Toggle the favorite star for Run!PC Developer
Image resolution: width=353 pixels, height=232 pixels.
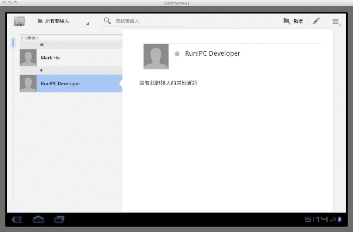click(x=177, y=53)
